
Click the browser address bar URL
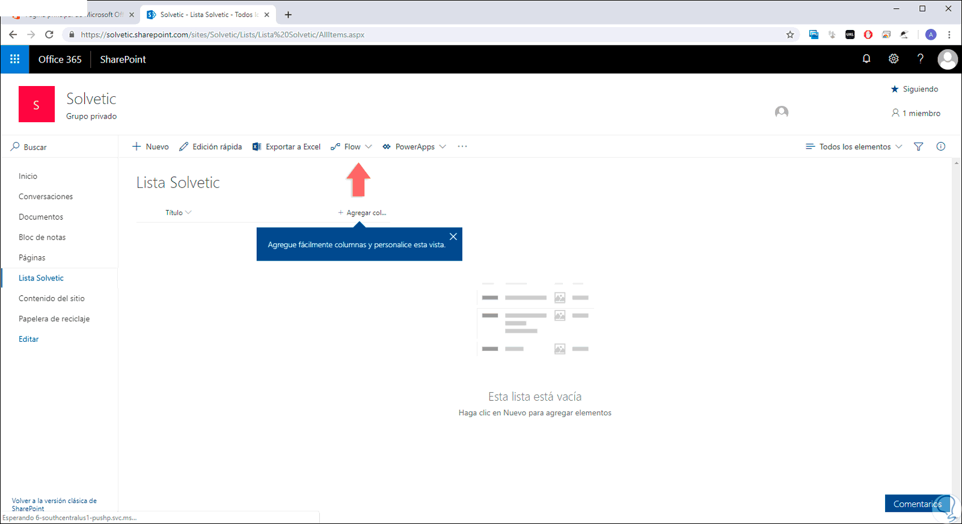pyautogui.click(x=222, y=35)
